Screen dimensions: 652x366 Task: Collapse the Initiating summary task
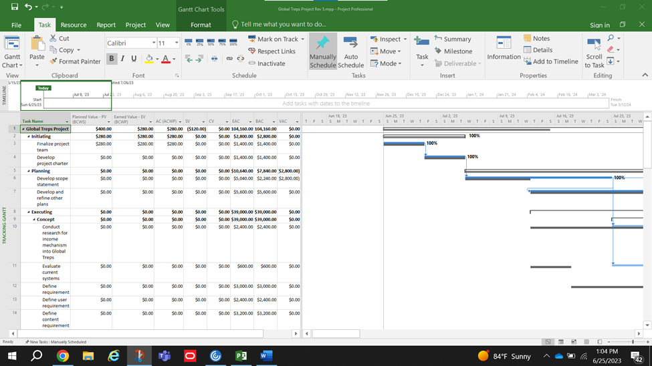[29, 136]
